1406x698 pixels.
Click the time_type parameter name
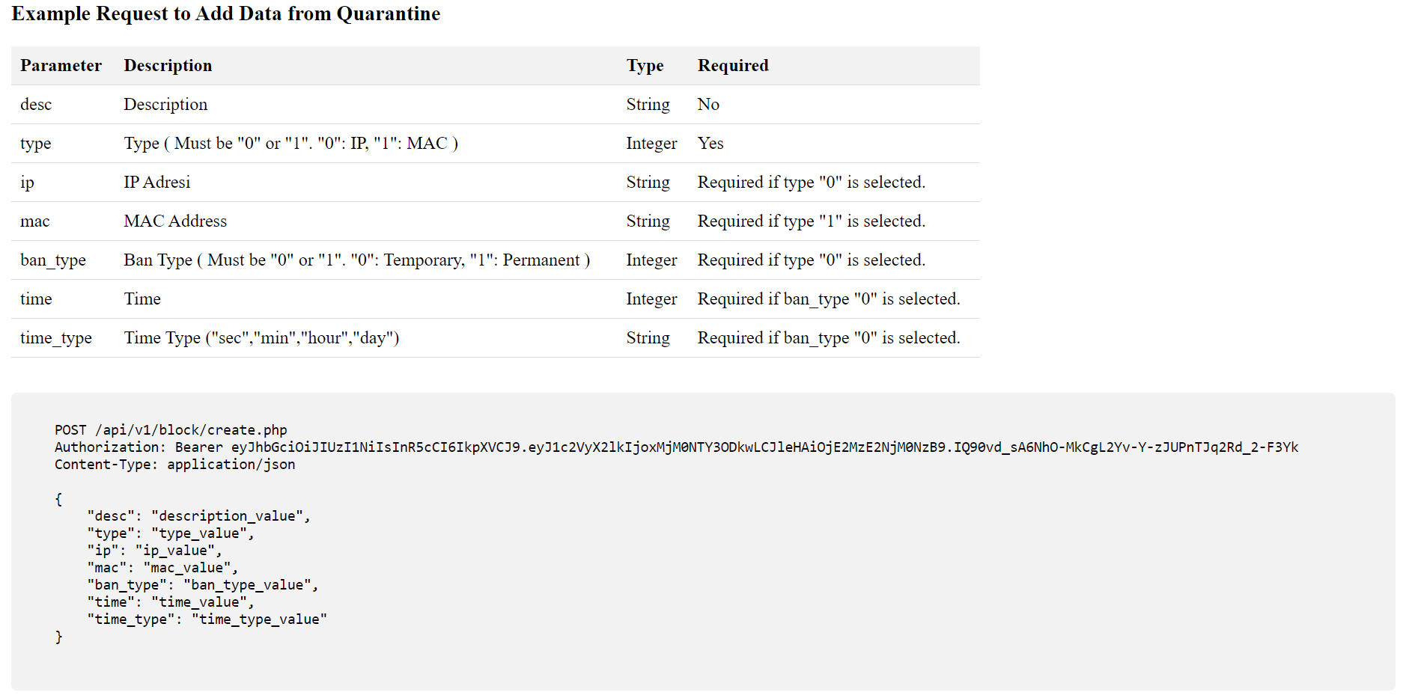(x=56, y=338)
